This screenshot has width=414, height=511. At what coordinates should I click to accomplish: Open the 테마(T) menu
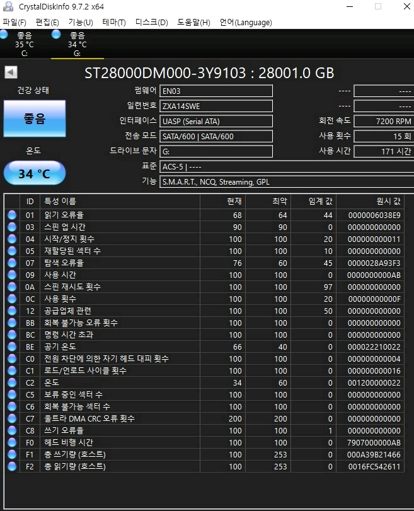click(114, 22)
